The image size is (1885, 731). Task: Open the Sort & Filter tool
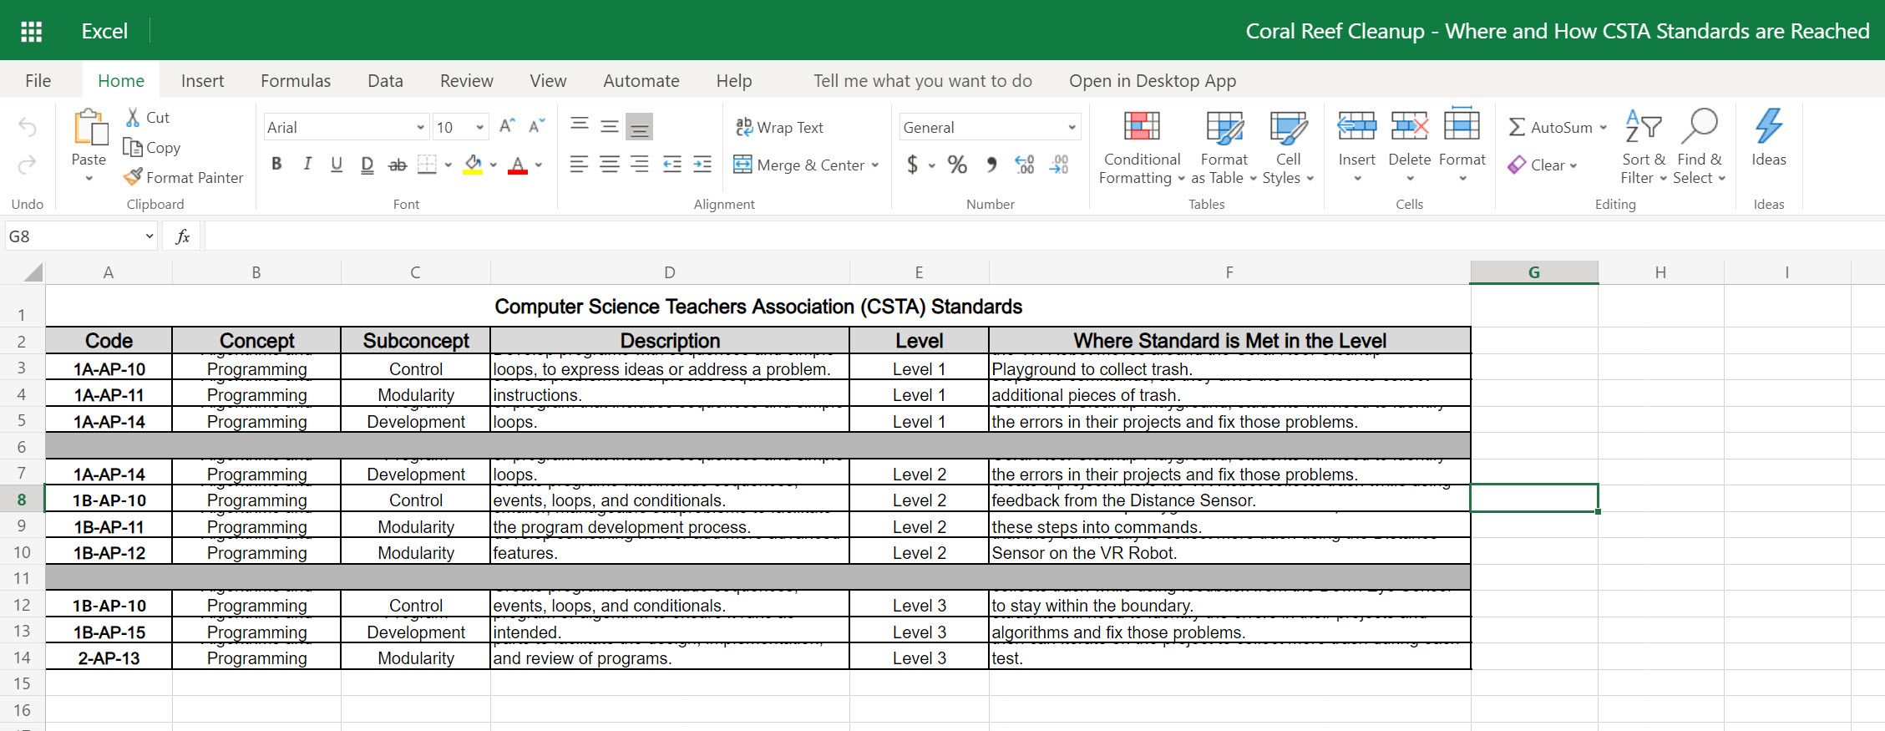click(x=1642, y=127)
